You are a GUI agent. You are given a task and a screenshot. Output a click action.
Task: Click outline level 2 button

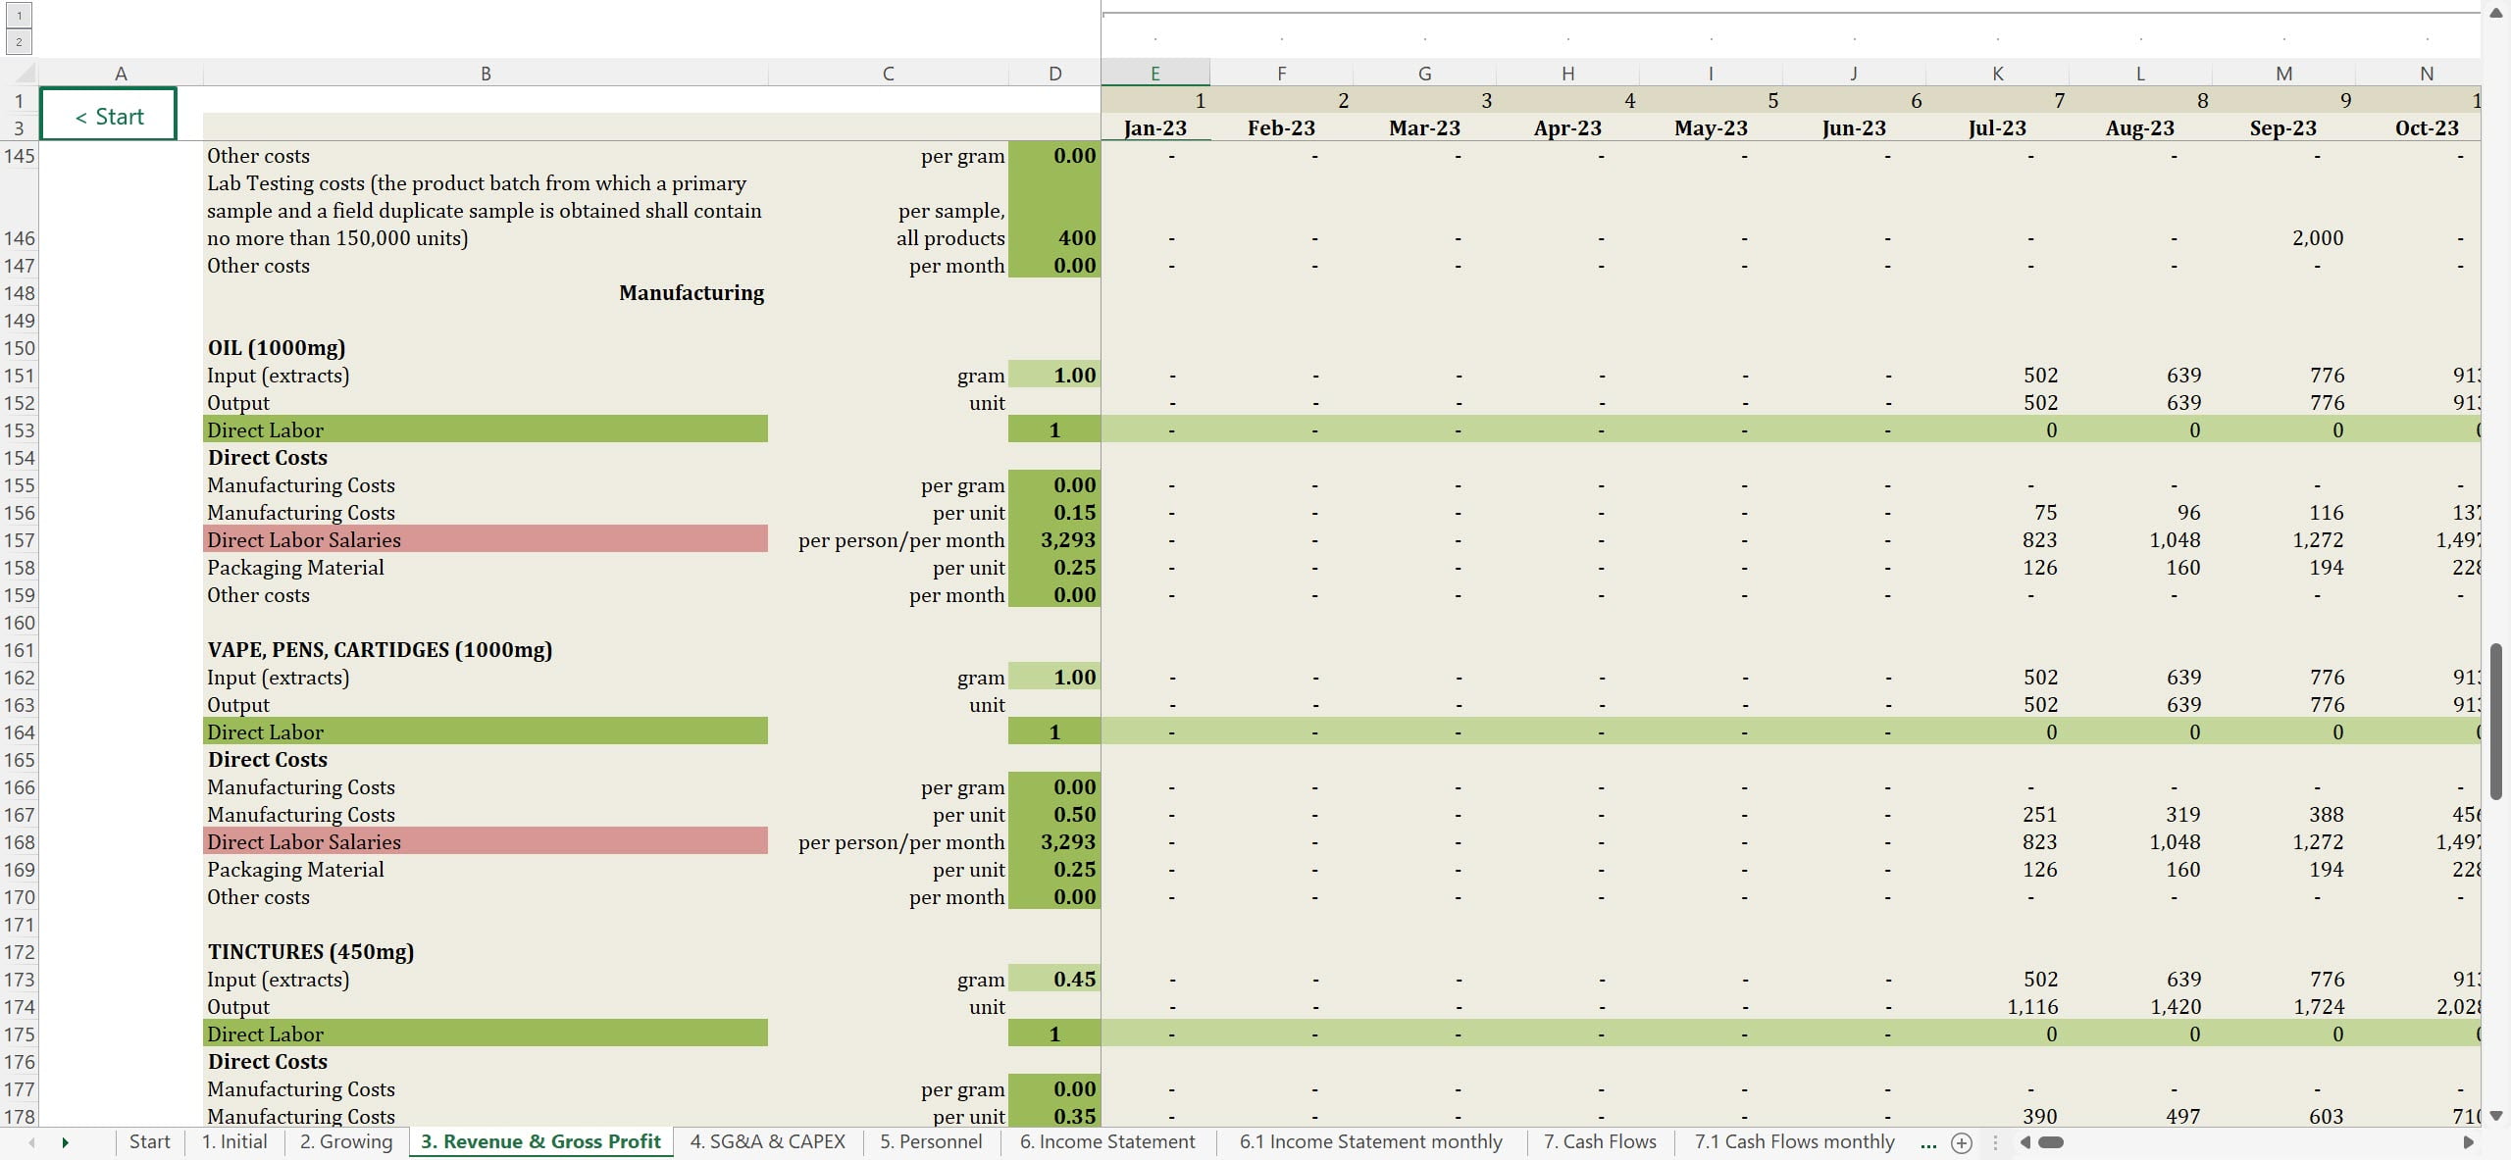pos(19,42)
